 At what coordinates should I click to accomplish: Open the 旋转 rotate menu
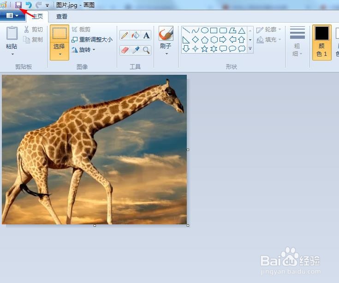click(83, 50)
